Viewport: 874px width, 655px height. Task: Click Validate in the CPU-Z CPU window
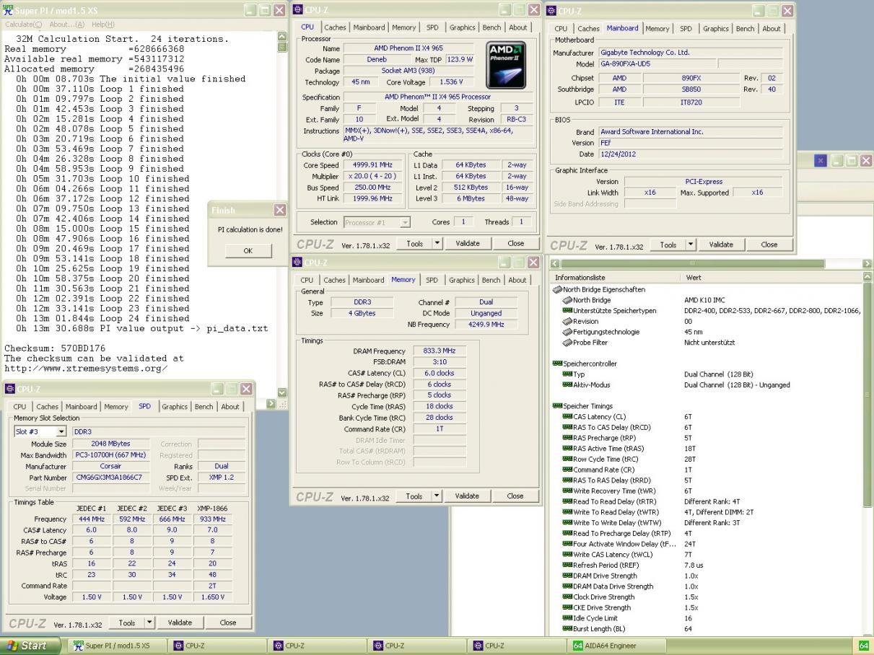click(x=468, y=244)
